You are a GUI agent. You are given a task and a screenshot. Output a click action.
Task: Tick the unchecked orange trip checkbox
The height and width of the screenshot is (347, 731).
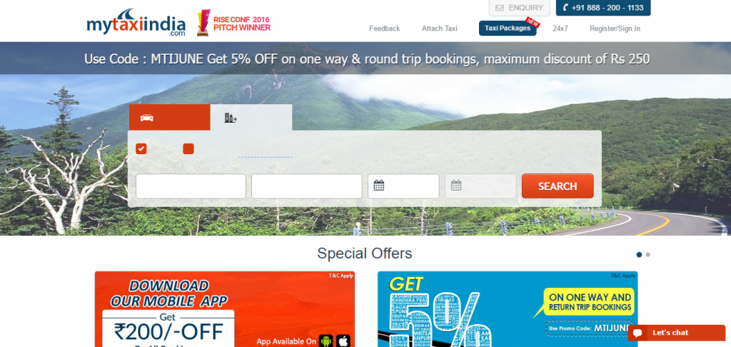point(188,149)
